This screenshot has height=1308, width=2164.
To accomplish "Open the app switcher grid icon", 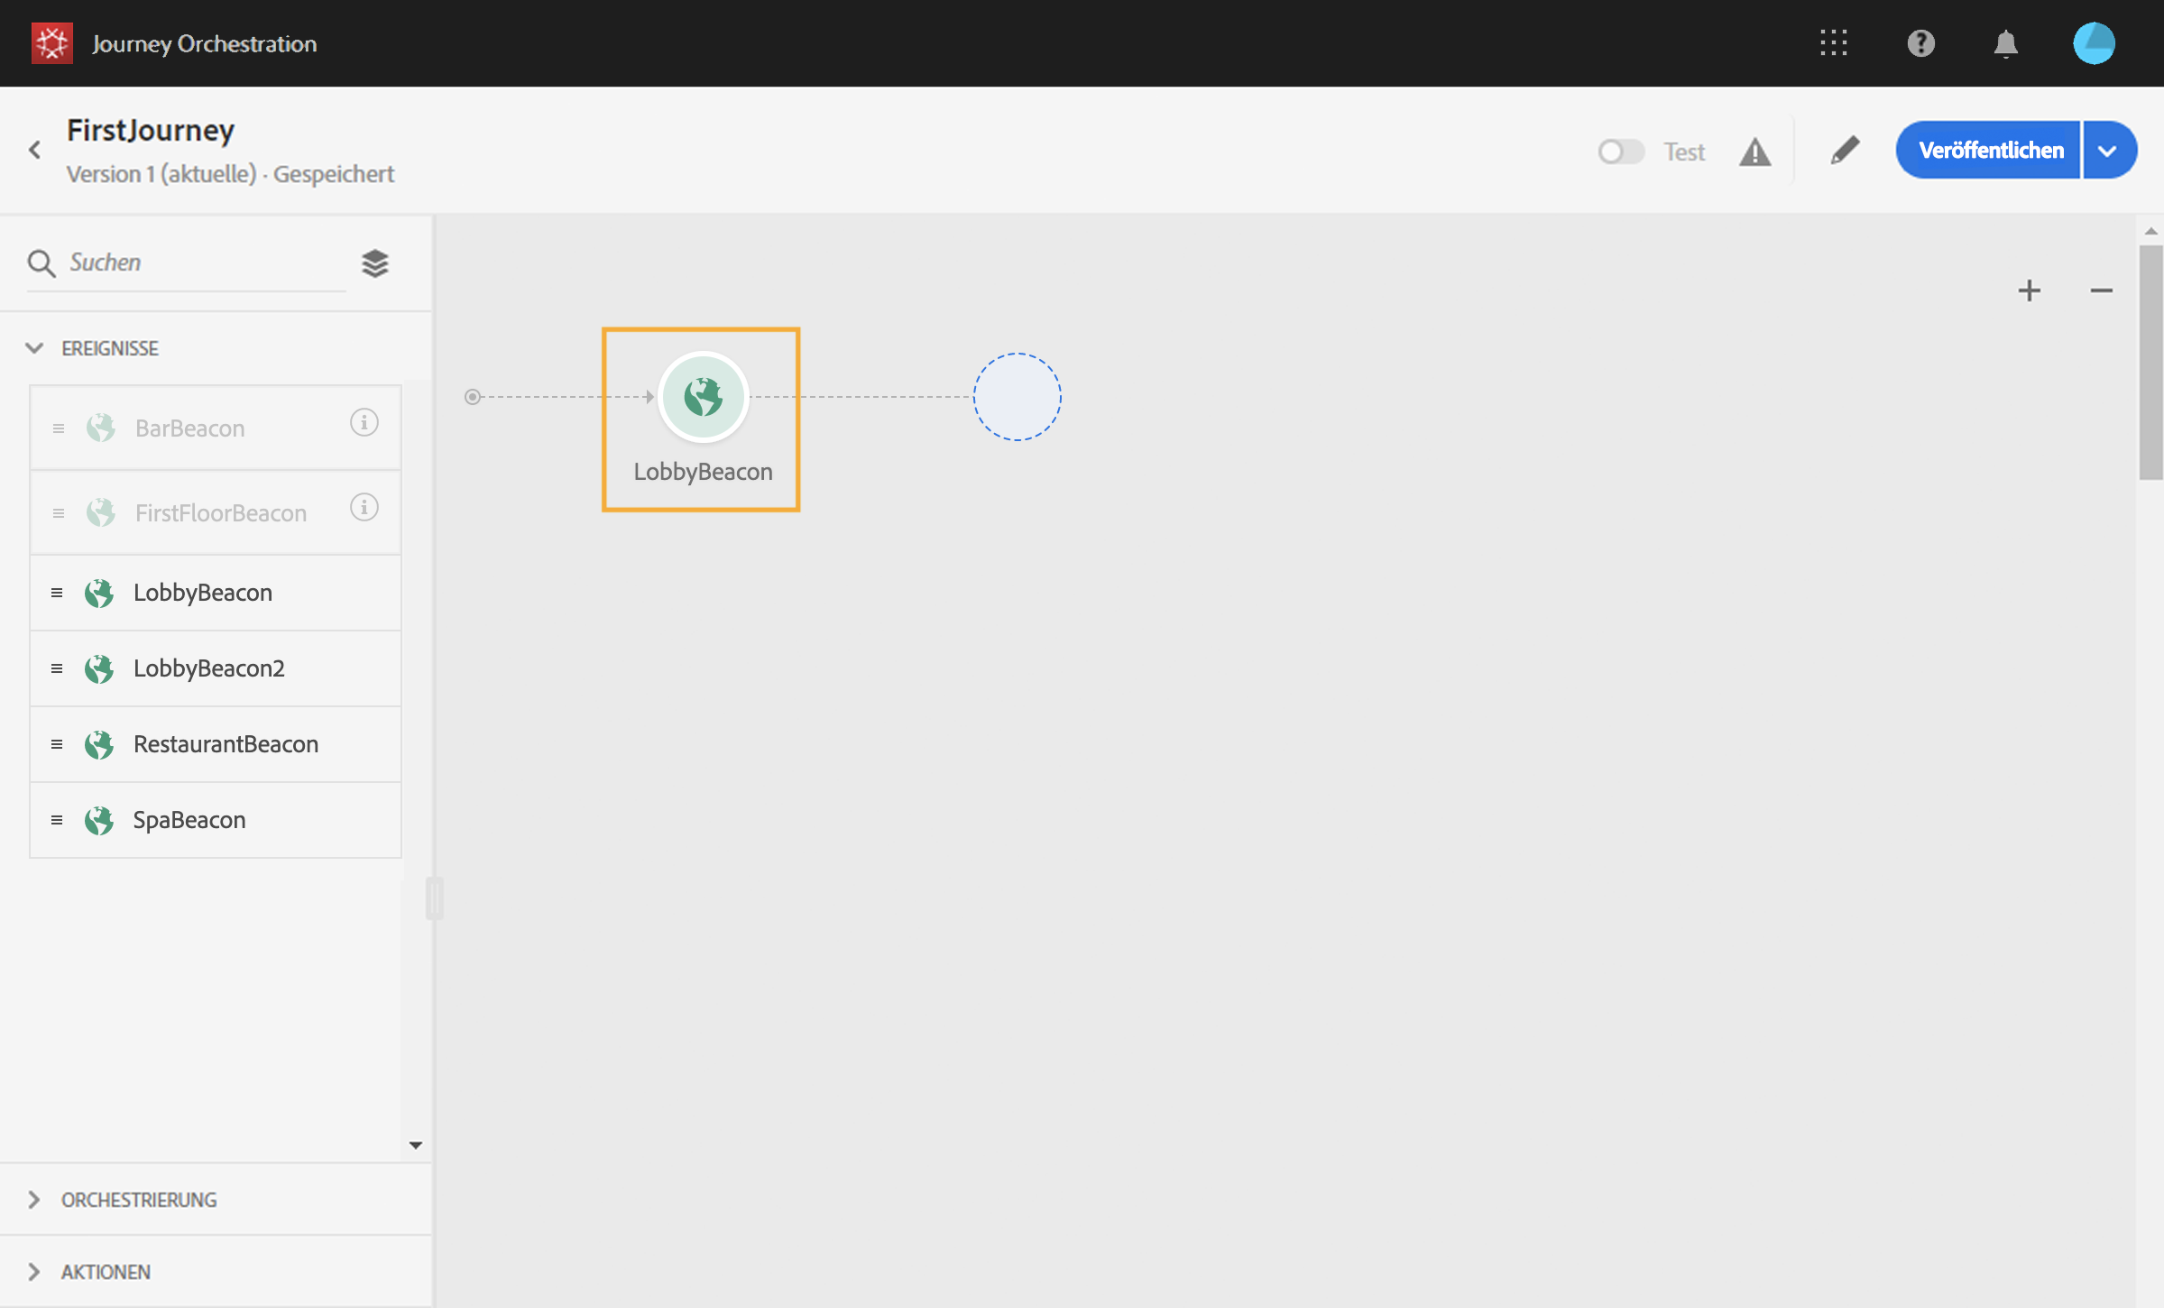I will (1833, 43).
